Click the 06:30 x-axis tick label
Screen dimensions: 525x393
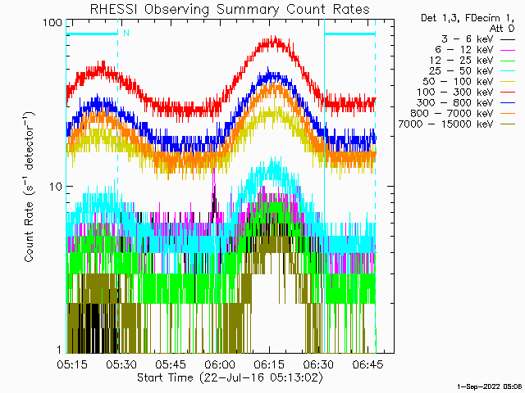tap(318, 364)
